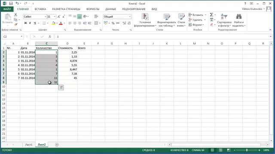The width and height of the screenshot is (275, 154).
Task: Open Стили ячеек gallery
Action: pos(181,20)
